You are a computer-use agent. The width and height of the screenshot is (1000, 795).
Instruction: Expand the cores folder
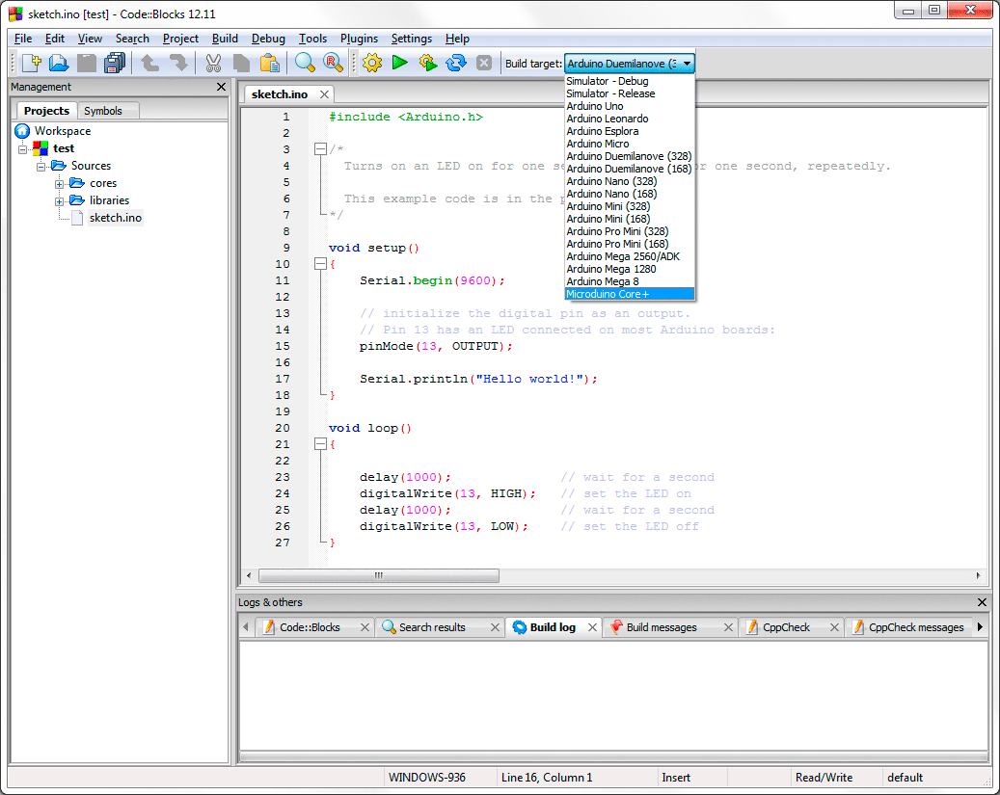(60, 184)
